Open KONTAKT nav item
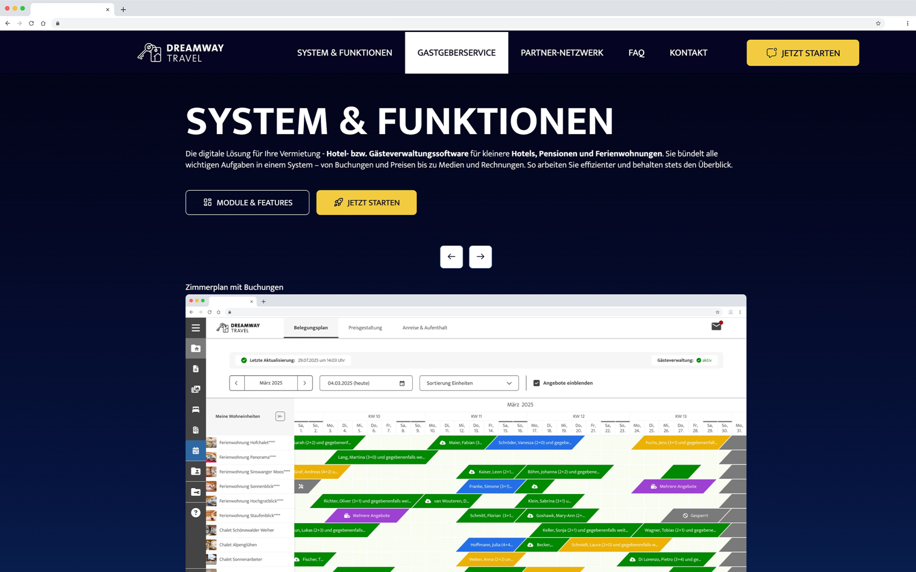916x572 pixels. 688,53
